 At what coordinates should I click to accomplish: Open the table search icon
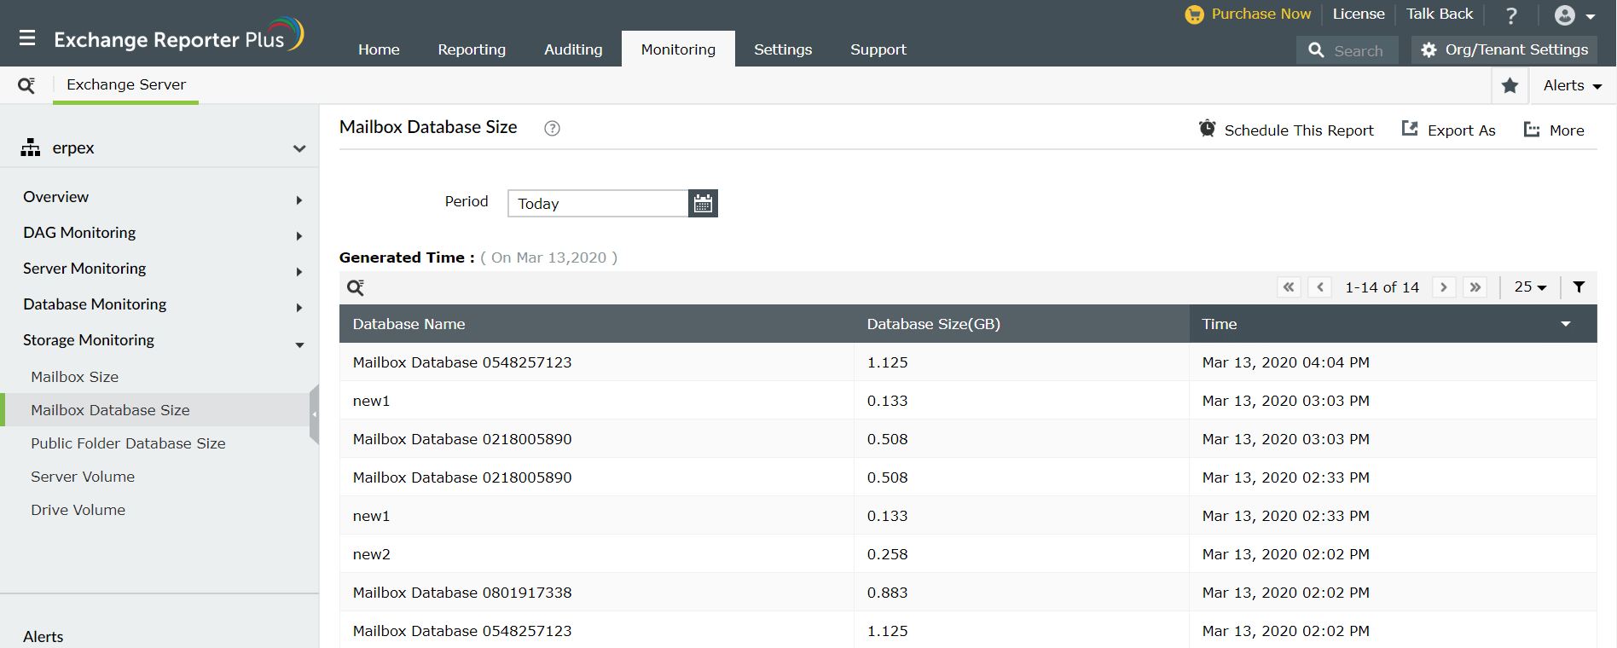coord(356,287)
